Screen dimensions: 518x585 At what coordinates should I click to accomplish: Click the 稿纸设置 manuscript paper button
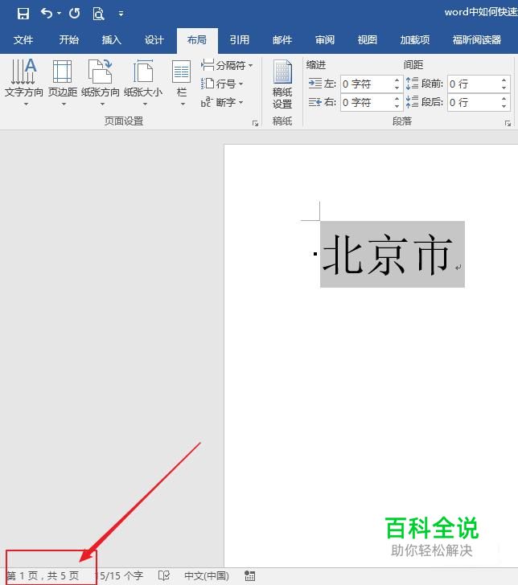282,84
